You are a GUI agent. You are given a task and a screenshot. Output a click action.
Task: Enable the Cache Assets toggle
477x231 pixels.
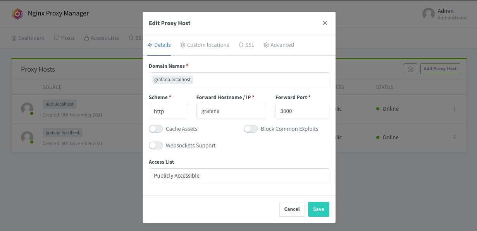click(x=156, y=129)
